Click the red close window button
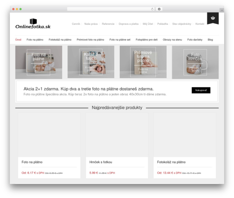The image size is (234, 198). click(x=14, y=9)
